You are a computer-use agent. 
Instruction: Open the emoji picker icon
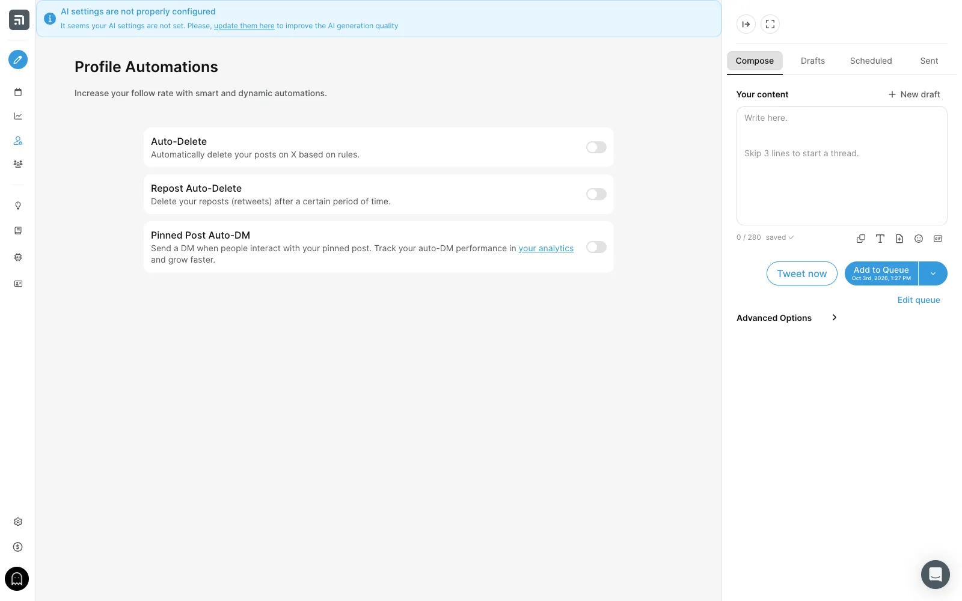919,239
